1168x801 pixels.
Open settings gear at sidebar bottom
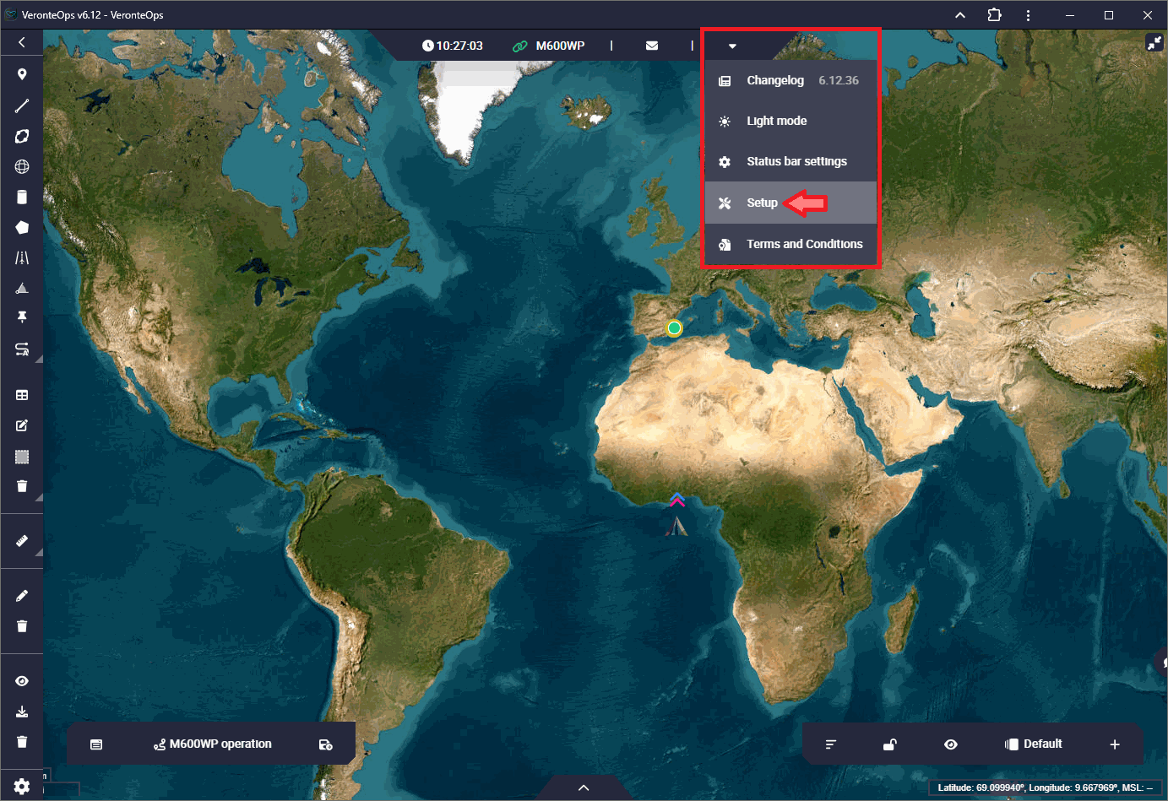tap(22, 786)
